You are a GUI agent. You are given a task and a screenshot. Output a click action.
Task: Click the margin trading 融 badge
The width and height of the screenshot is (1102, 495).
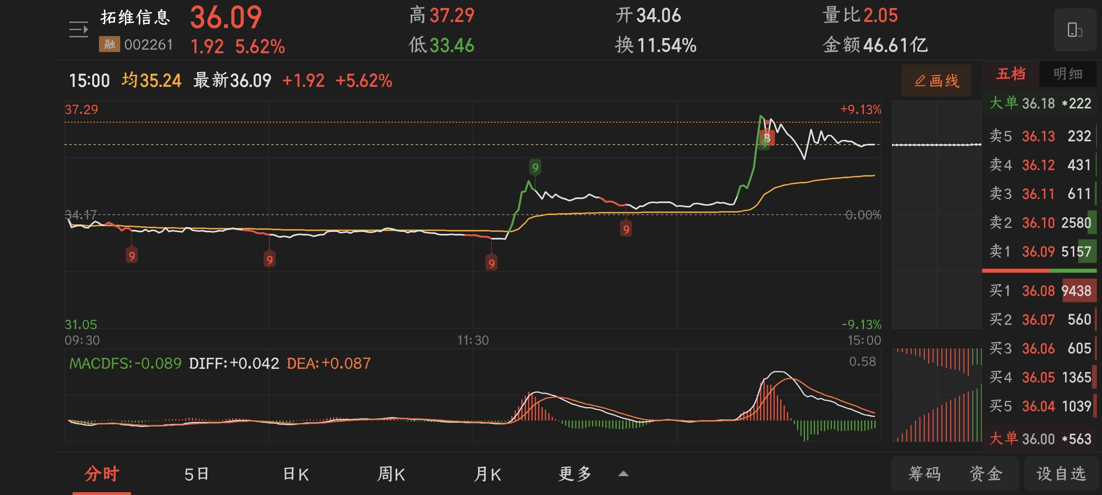click(x=109, y=44)
